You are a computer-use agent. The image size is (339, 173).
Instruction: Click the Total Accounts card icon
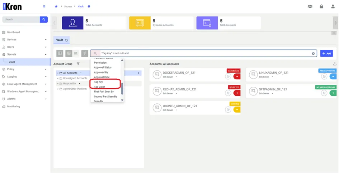coord(72,23)
